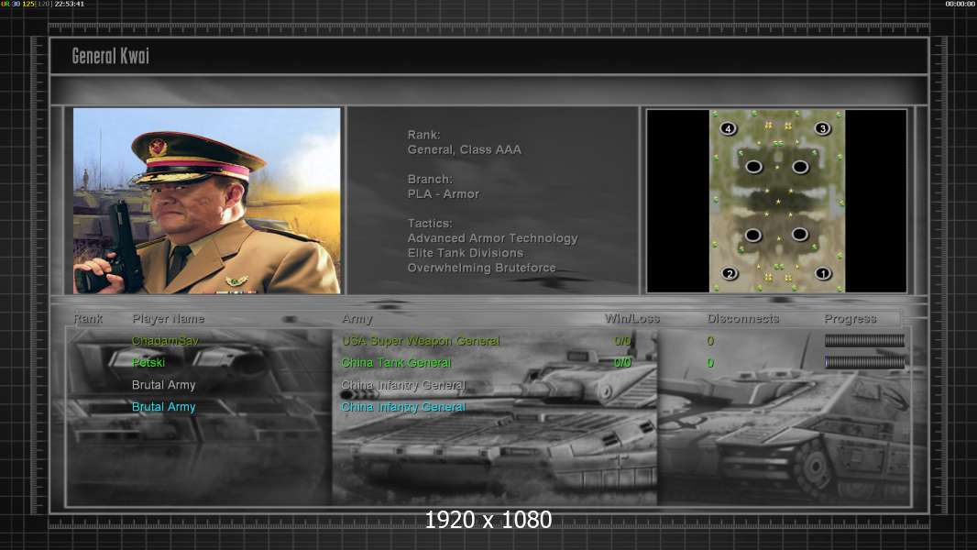Click Petski disconnects value 0
977x550 pixels.
[710, 362]
